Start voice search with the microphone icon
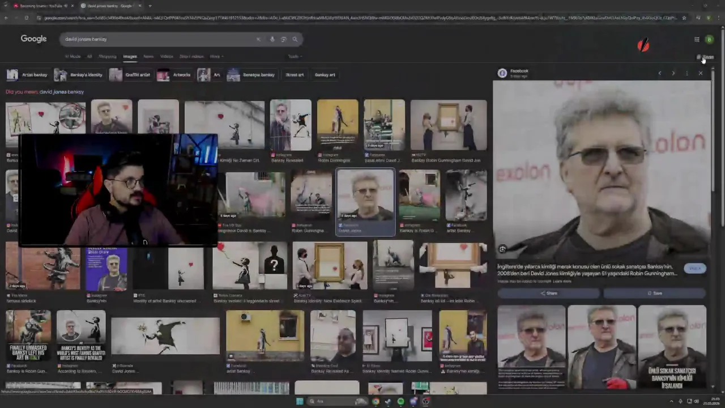Image resolution: width=725 pixels, height=408 pixels. 272,39
